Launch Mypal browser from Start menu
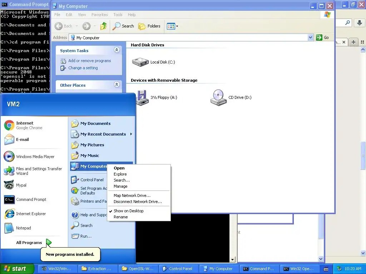Viewport: 366px width, 274px height. click(x=15, y=185)
